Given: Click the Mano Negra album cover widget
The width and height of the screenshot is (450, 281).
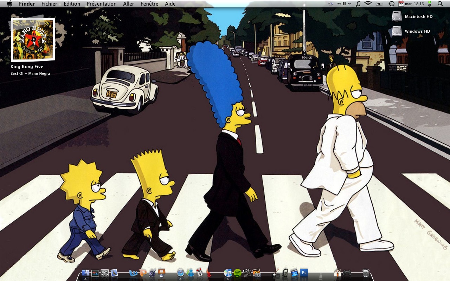Looking at the screenshot, I should point(33,40).
